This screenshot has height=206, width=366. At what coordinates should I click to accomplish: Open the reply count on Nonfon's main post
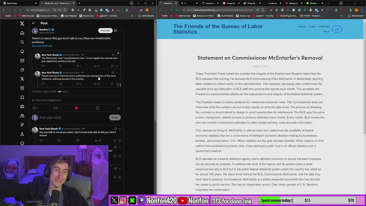(35, 108)
